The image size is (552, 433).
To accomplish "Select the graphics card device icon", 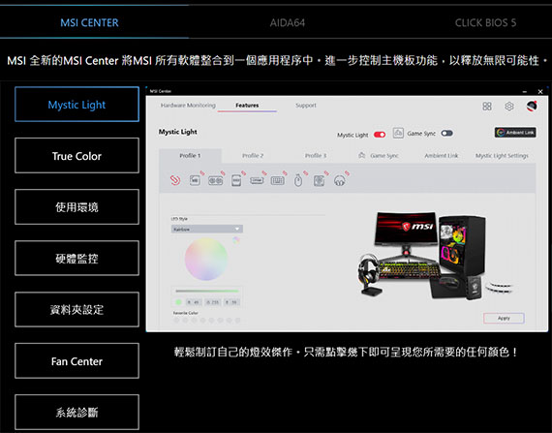I will (215, 180).
